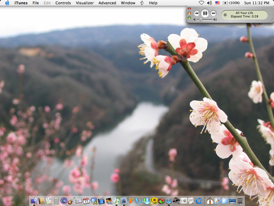Click the iTunes icon in the Dock
274x206 pixels.
point(116,201)
